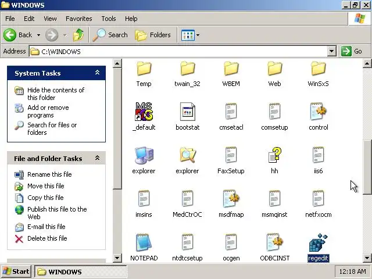The image size is (372, 279).
Task: Select the control settings file
Action: coord(319,117)
